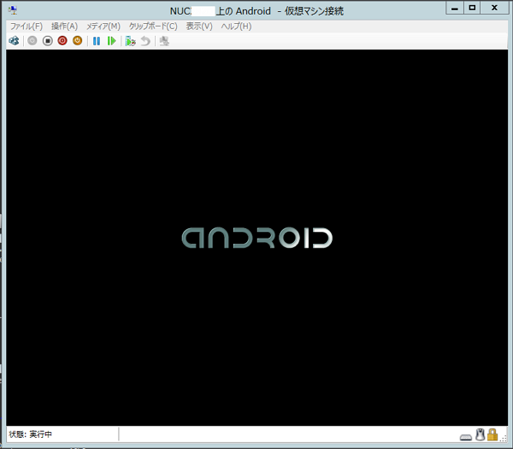This screenshot has width=513, height=449.
Task: Click the window system icon in title bar
Action: tap(13, 10)
